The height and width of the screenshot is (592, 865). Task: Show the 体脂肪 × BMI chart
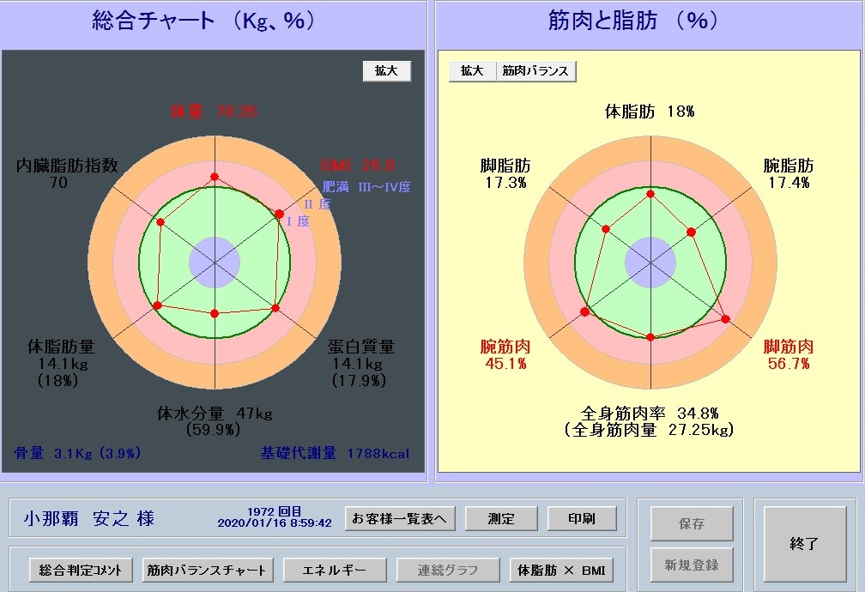point(562,570)
